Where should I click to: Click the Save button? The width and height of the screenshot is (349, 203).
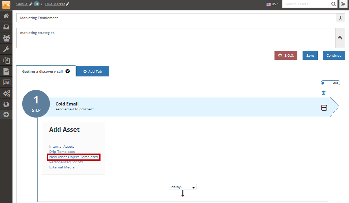click(310, 56)
